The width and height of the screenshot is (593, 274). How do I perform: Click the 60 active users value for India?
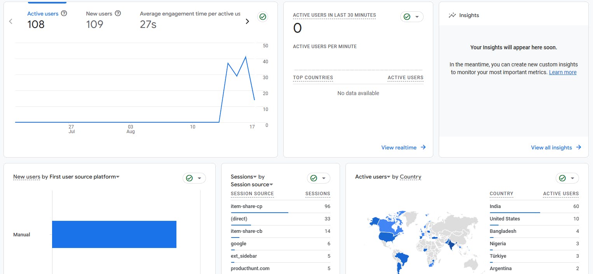point(576,206)
